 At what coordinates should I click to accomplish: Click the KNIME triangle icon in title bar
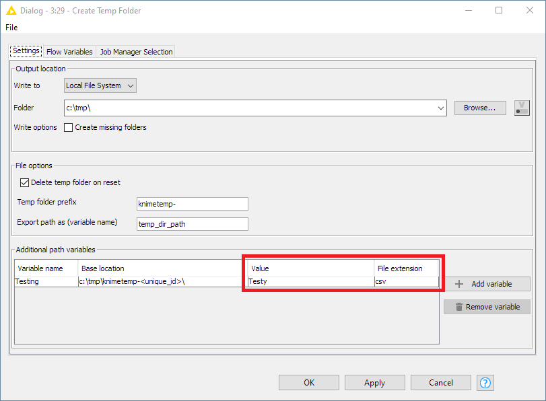pyautogui.click(x=11, y=11)
